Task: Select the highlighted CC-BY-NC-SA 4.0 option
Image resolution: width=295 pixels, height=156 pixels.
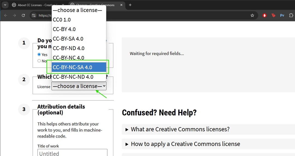Action: [x=79, y=67]
